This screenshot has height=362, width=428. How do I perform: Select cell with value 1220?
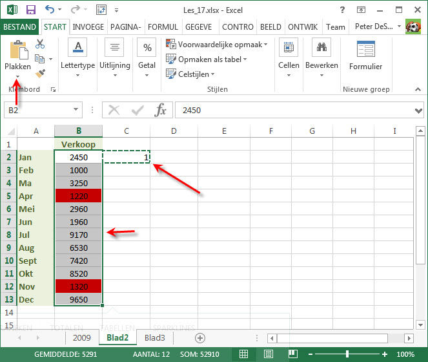pyautogui.click(x=79, y=196)
